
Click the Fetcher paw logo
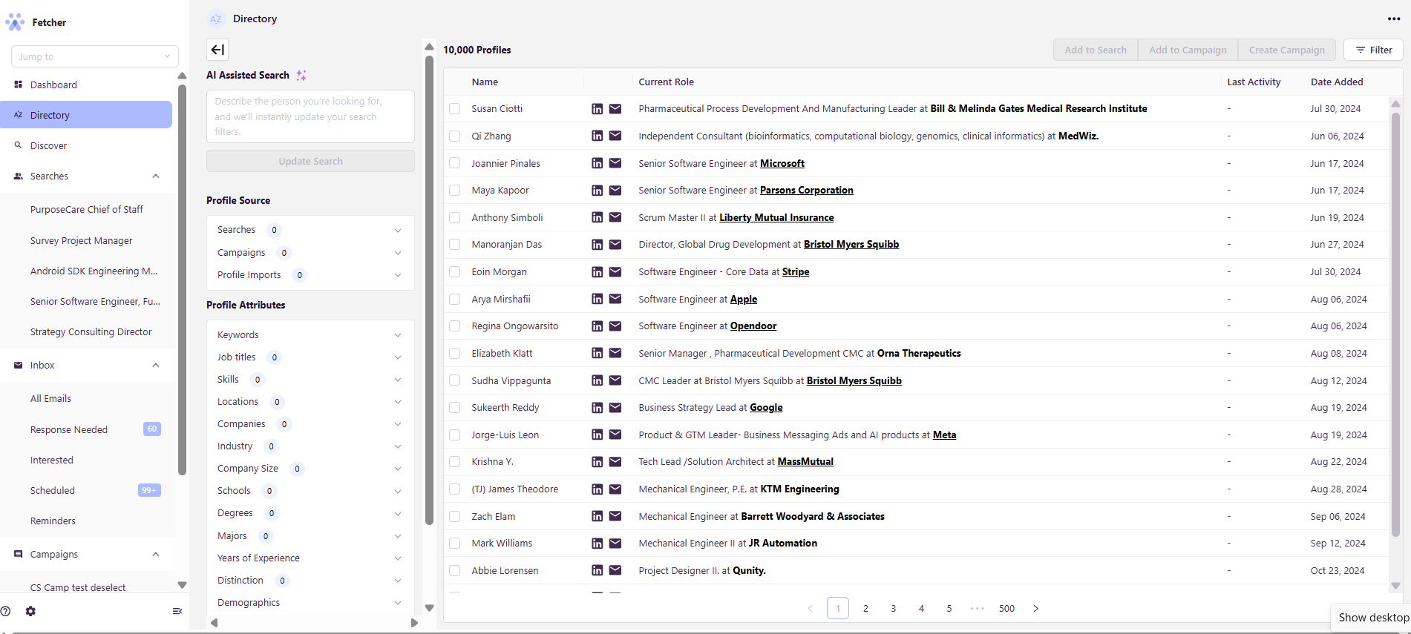click(15, 22)
